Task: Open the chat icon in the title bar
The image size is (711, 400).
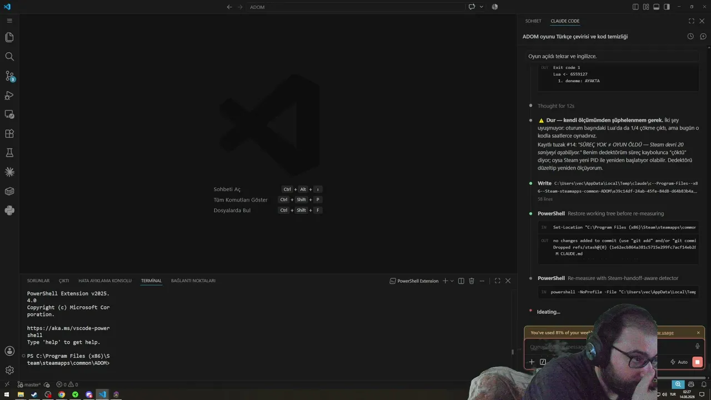Action: pos(472,7)
